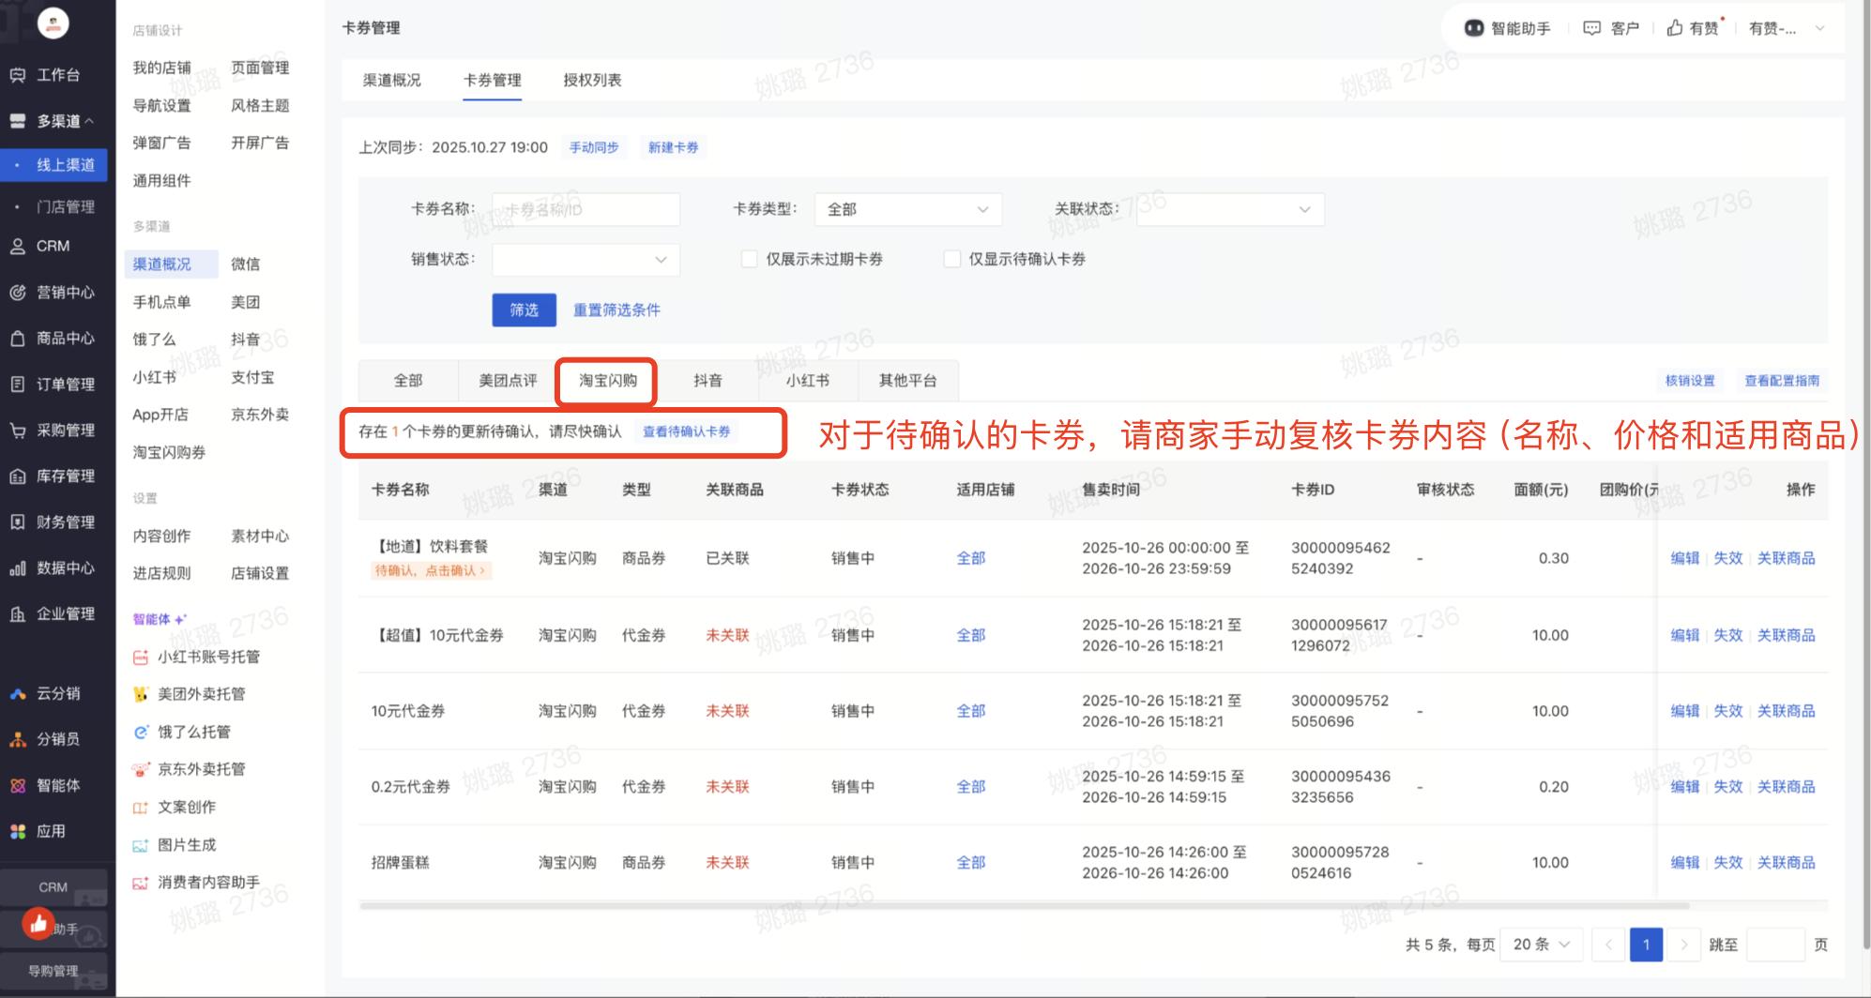This screenshot has height=998, width=1871.
Task: Click the 智能助手 robot icon
Action: coord(1474,28)
